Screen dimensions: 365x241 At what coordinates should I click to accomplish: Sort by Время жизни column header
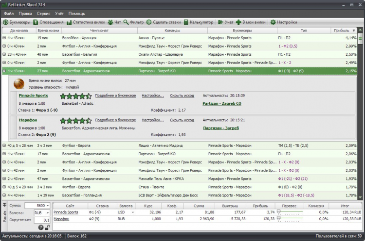point(48,31)
